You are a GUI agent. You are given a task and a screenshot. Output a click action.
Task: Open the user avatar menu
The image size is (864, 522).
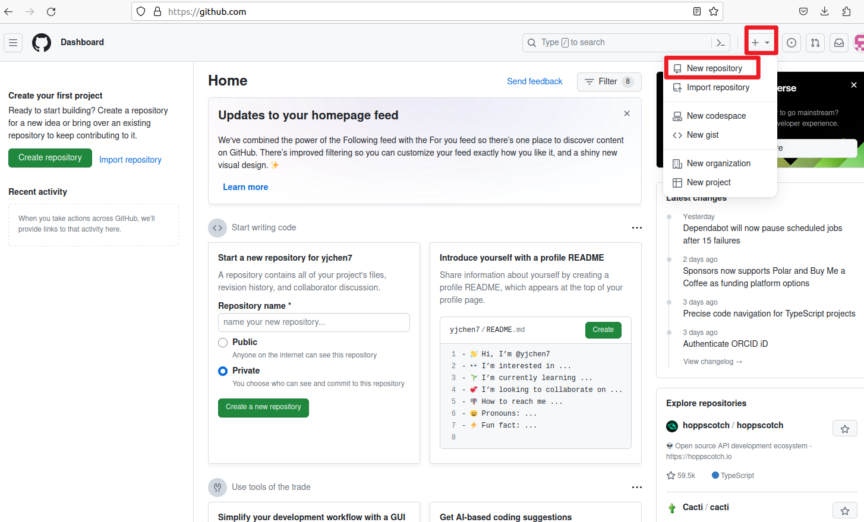(x=859, y=43)
